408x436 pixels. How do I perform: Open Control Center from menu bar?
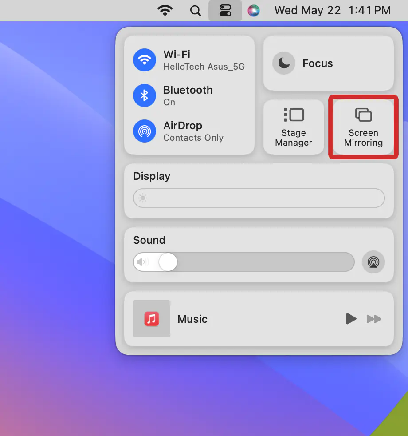pyautogui.click(x=225, y=10)
